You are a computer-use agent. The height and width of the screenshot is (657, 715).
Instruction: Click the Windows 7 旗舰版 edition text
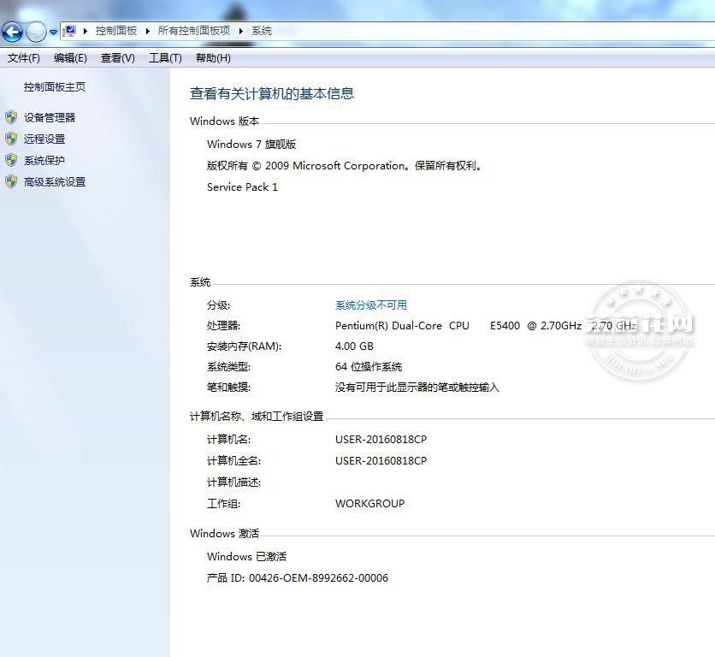(251, 145)
